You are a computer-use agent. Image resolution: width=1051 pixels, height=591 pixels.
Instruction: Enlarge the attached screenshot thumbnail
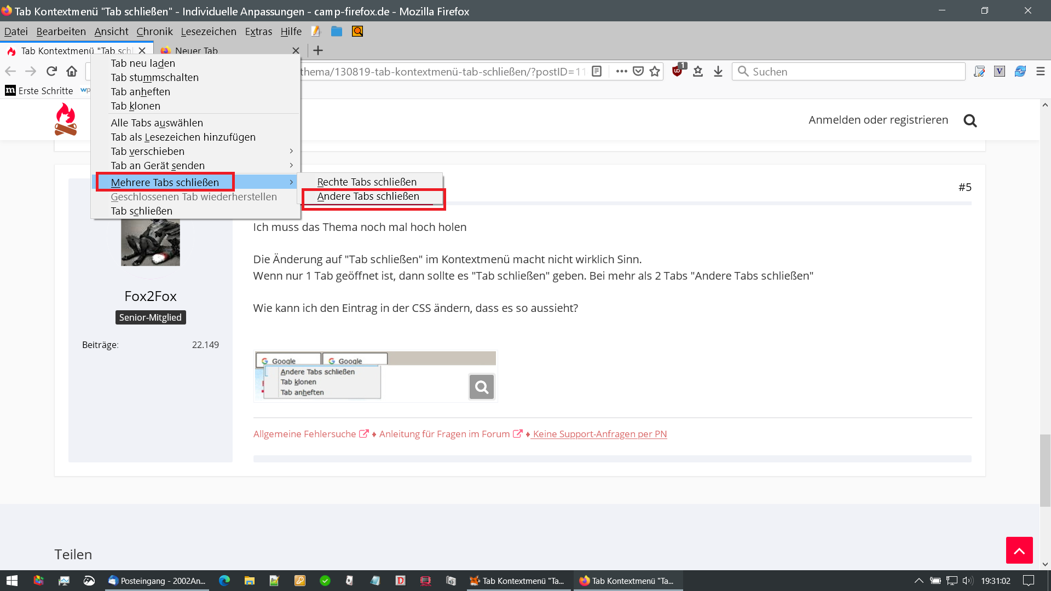[482, 387]
